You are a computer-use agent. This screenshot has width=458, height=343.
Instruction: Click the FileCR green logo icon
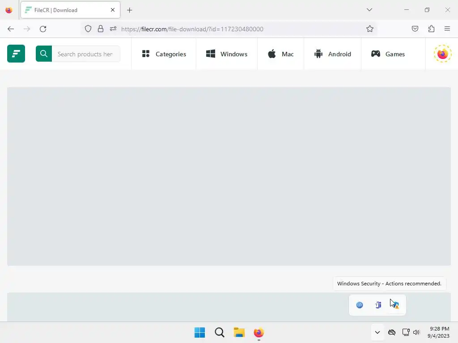[16, 54]
